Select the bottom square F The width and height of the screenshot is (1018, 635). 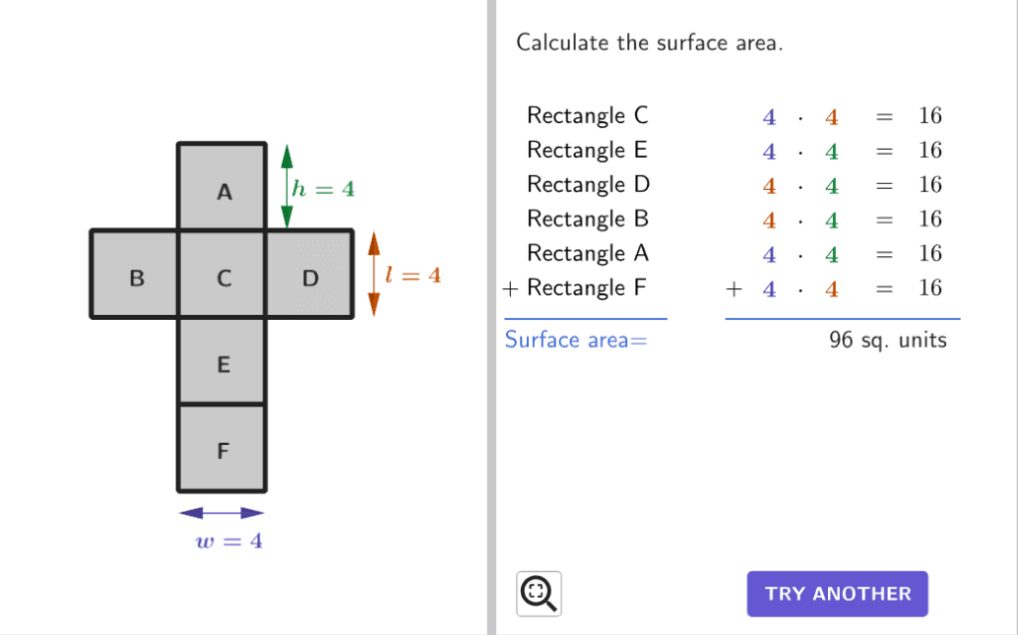click(x=223, y=448)
